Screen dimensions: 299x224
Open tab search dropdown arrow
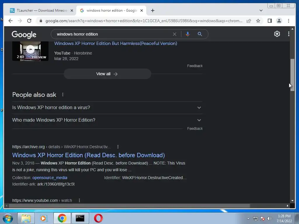261,10
